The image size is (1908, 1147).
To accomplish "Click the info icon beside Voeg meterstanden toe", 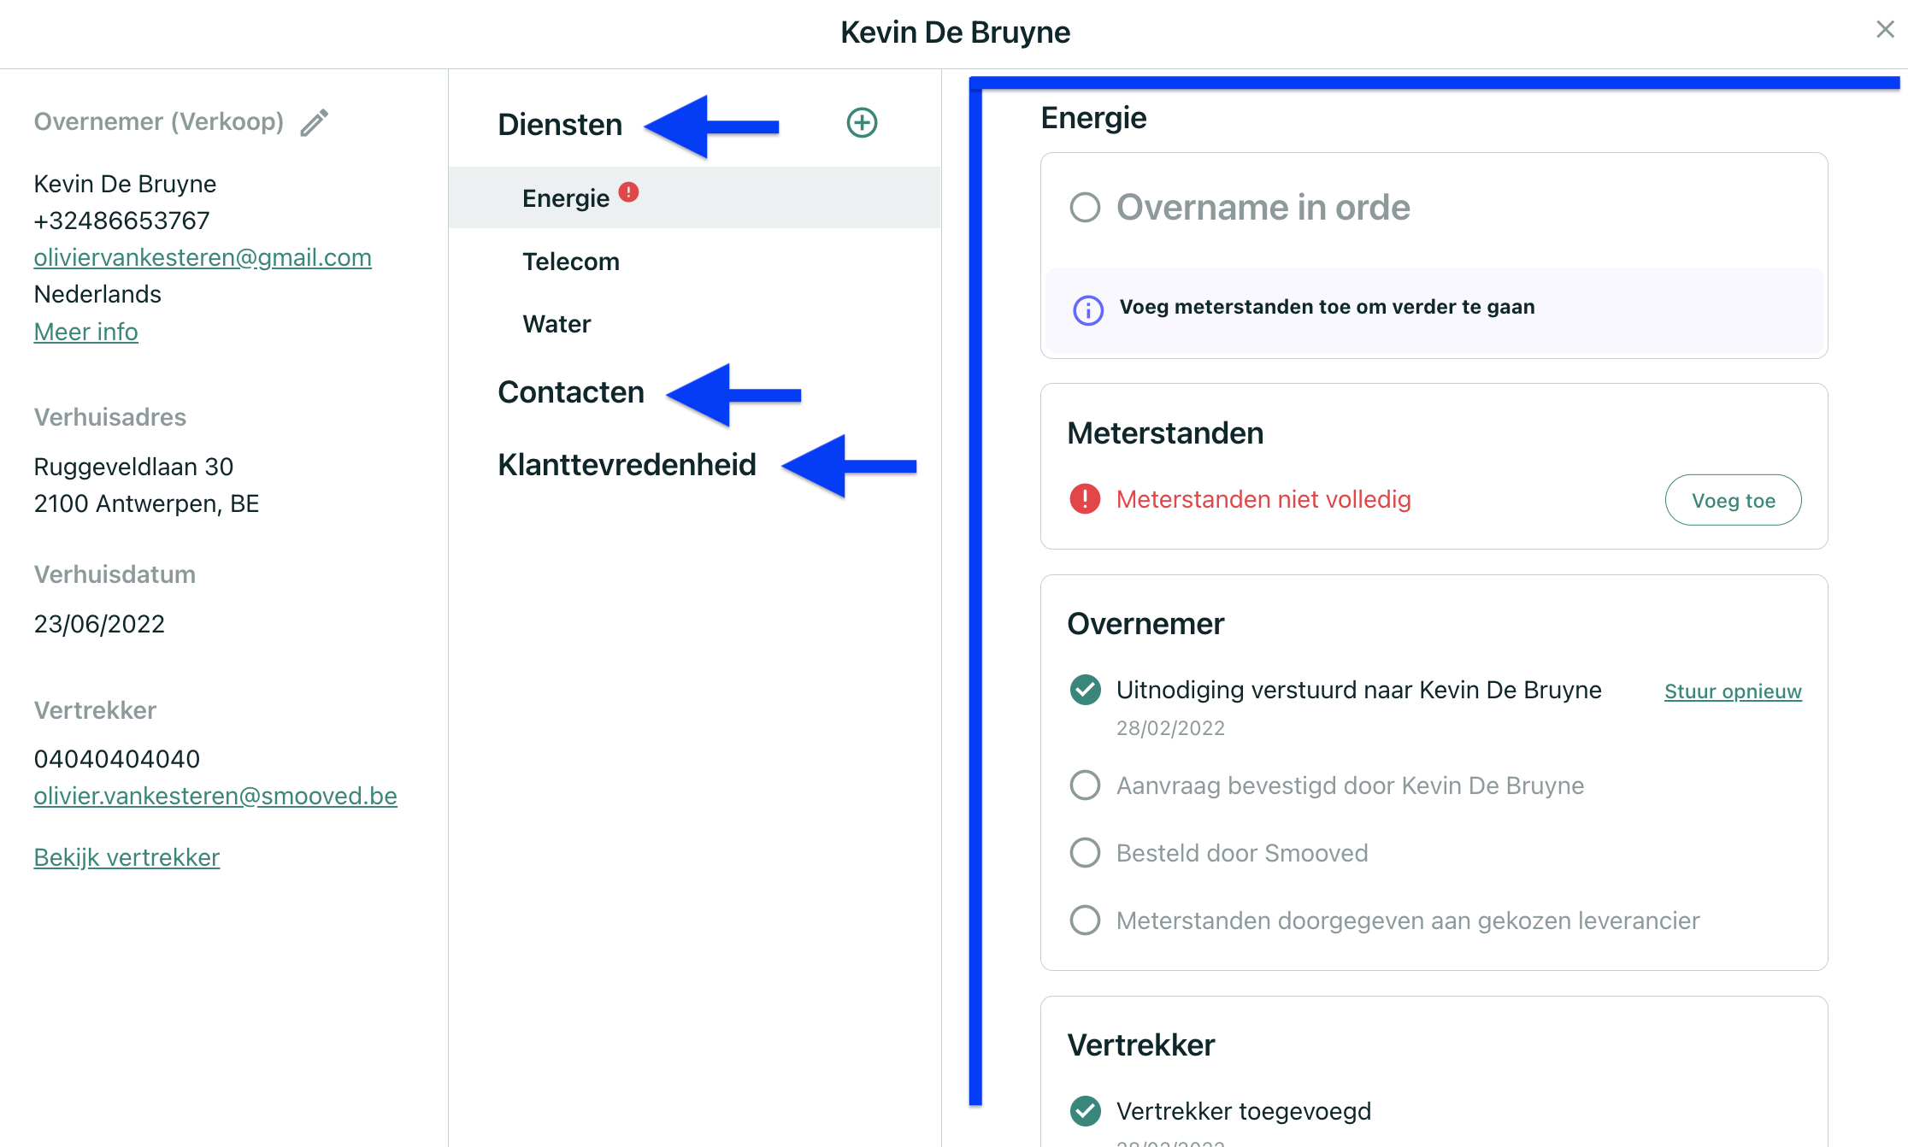I will point(1088,309).
